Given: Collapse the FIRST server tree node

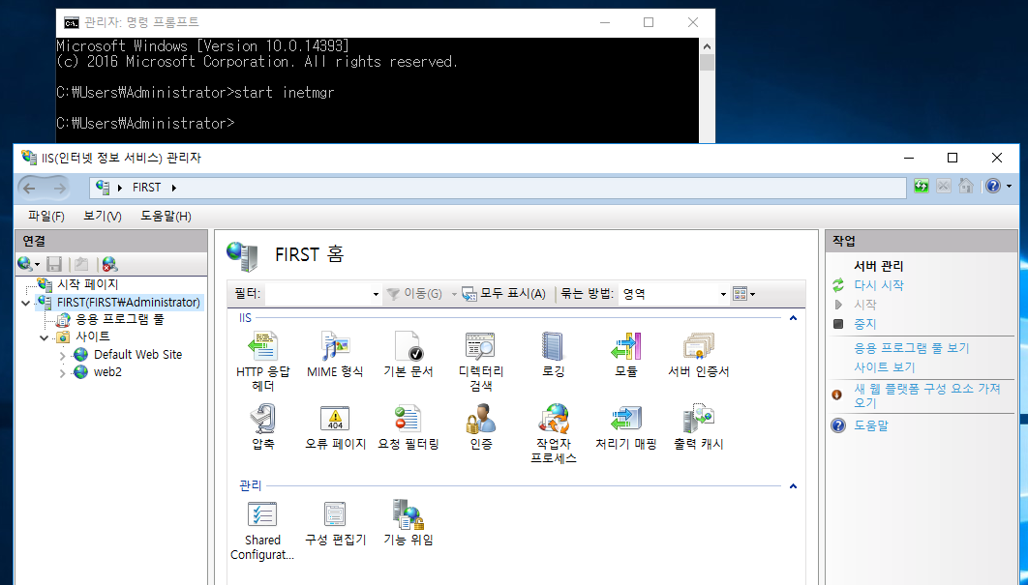Looking at the screenshot, I should (x=25, y=303).
